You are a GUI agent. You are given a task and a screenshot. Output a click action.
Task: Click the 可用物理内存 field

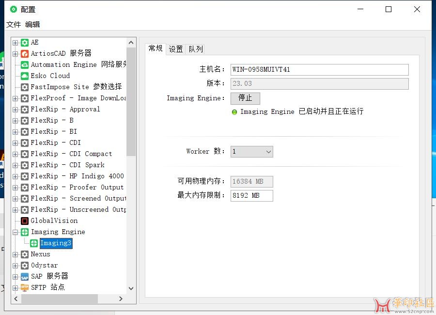tap(251, 181)
